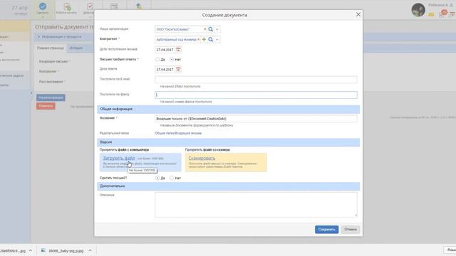Image resolution: width=456 pixels, height=256 pixels.
Task: Edit the 'Дата ответа' date value
Action: (165, 70)
